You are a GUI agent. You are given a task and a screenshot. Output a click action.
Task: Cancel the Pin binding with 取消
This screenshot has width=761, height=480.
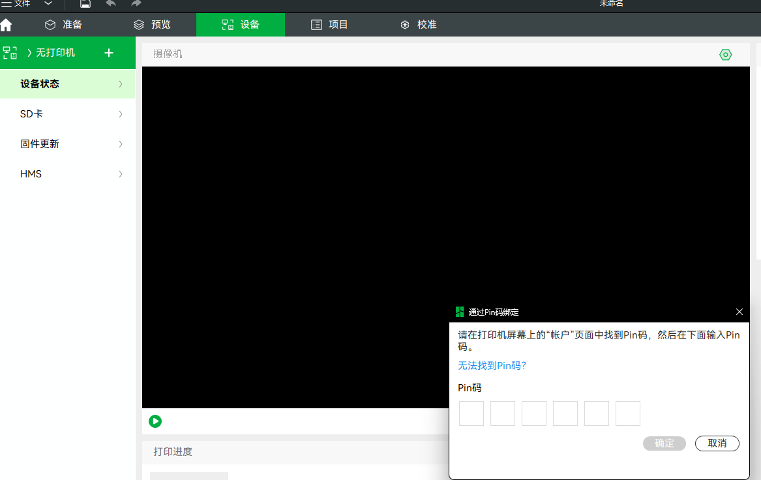pyautogui.click(x=717, y=443)
